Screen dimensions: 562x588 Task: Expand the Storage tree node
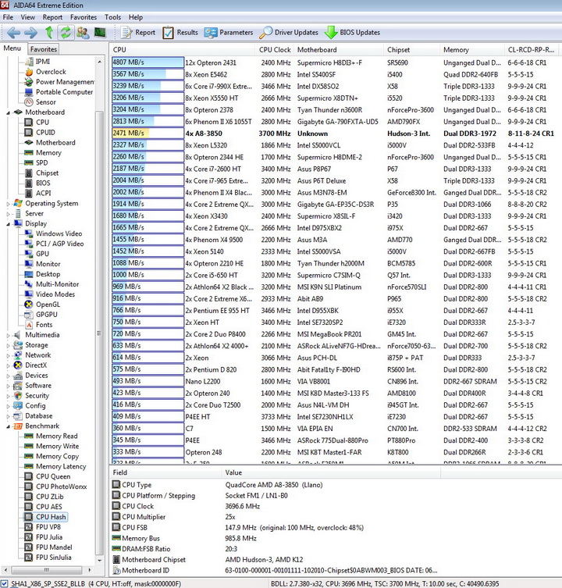[9, 345]
